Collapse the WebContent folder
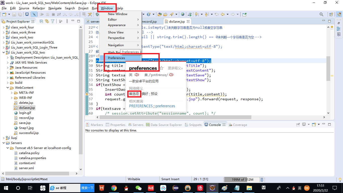This screenshot has height=193, width=343. coord(8,88)
